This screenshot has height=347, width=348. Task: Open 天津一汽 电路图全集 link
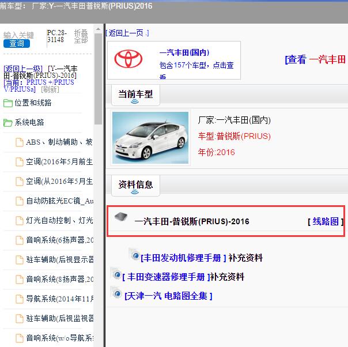click(x=168, y=296)
